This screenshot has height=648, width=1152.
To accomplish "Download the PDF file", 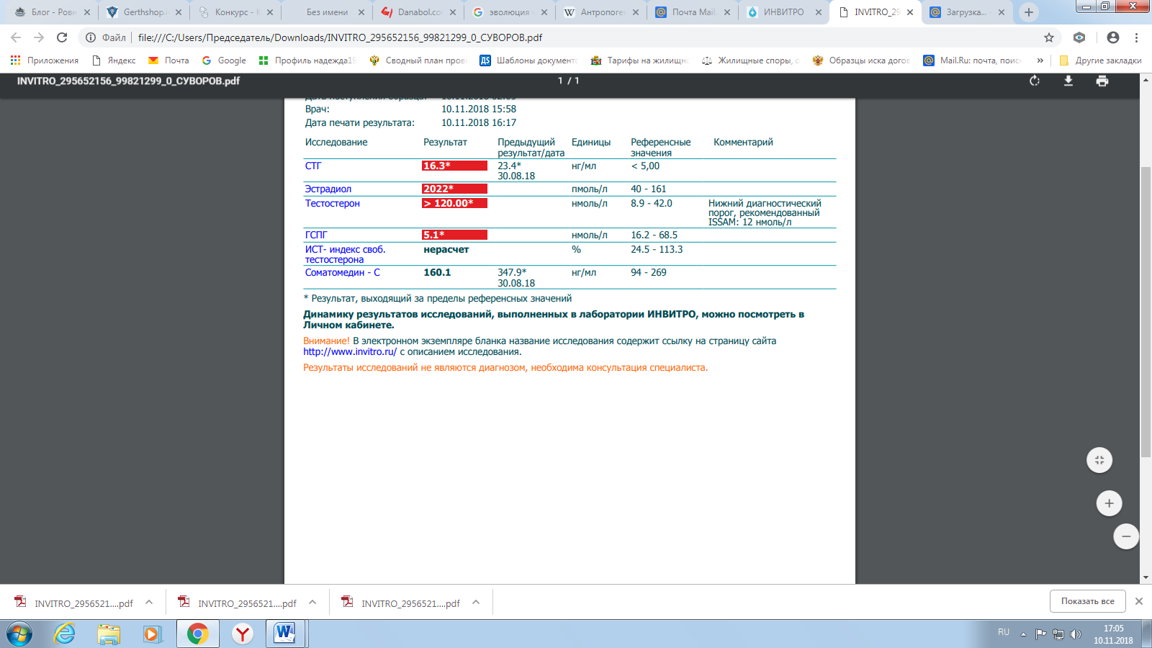I will click(x=1068, y=81).
